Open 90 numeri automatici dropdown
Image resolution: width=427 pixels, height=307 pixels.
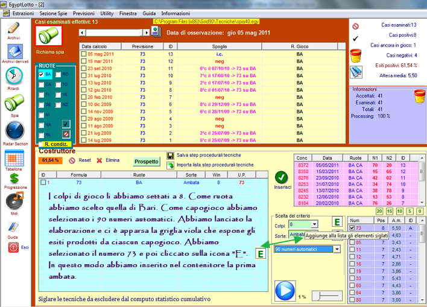(337, 249)
